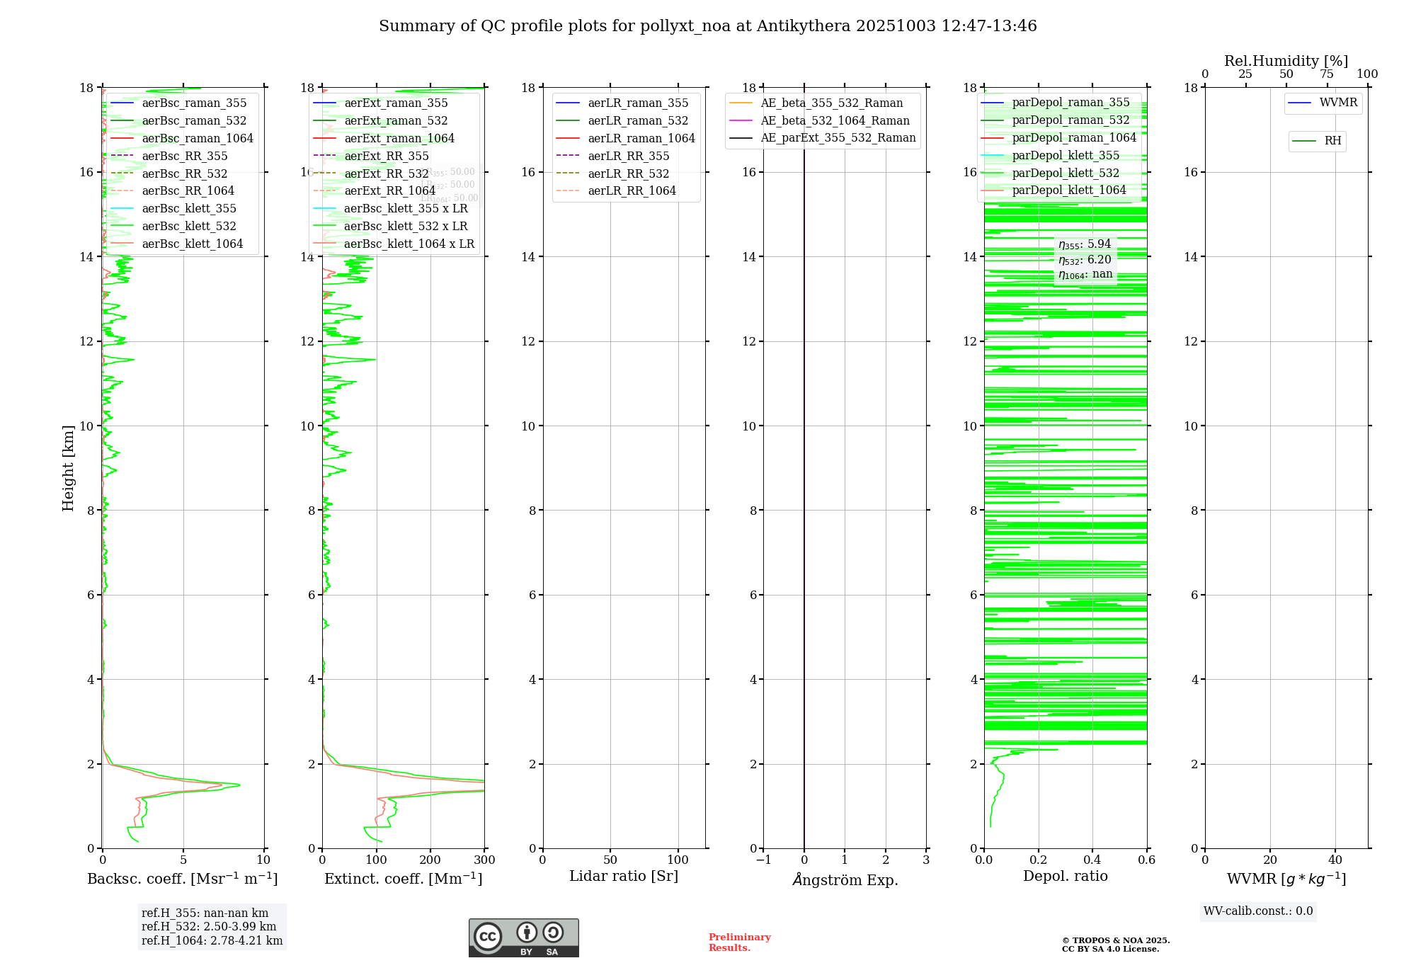1416x963 pixels.
Task: Click the ref.H_532 reference height text
Action: click(208, 927)
